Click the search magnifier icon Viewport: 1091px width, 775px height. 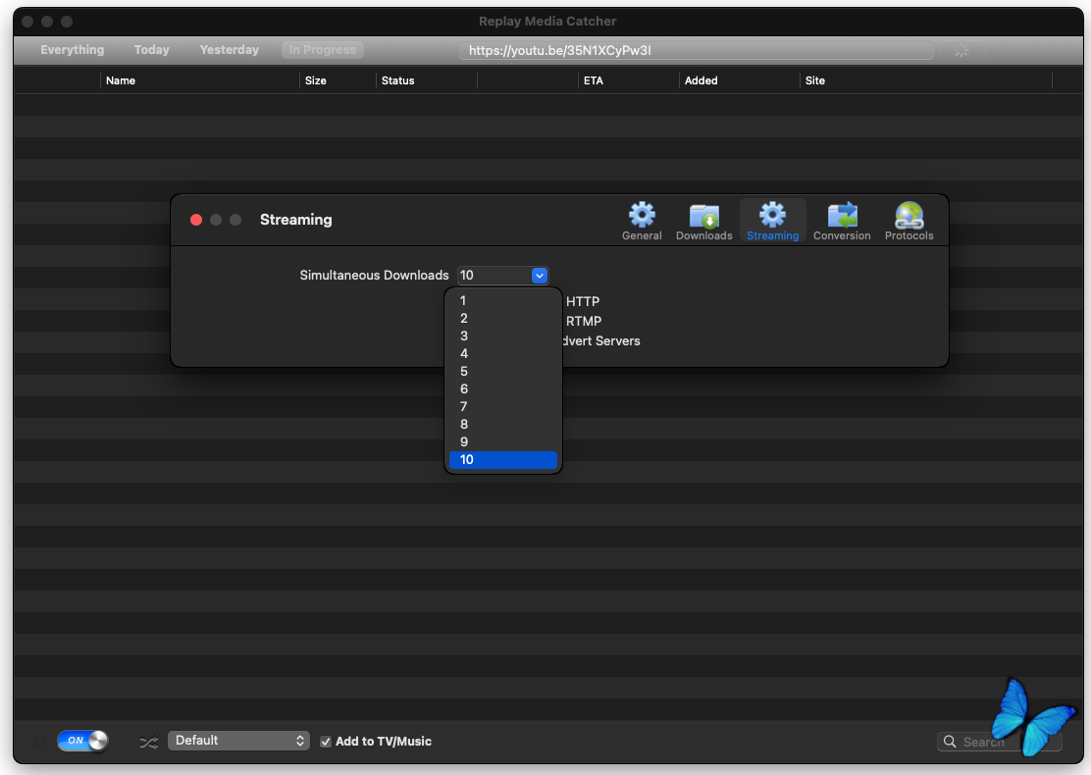(950, 742)
